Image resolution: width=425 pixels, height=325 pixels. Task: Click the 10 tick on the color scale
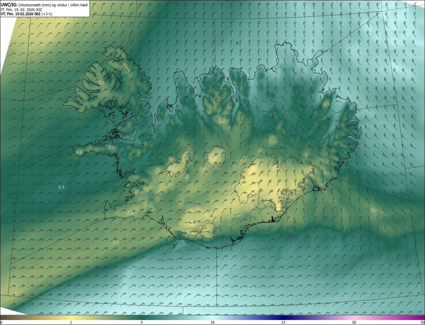click(x=212, y=322)
